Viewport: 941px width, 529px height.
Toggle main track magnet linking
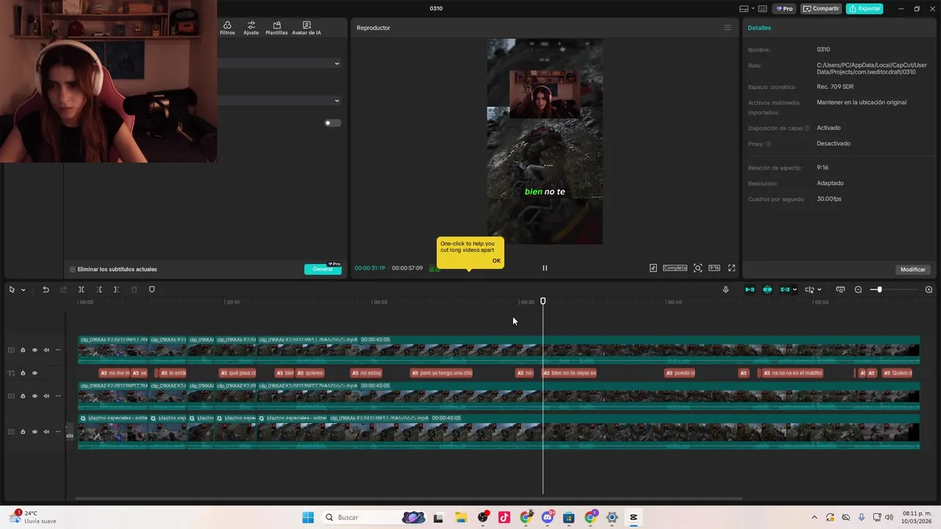(750, 289)
